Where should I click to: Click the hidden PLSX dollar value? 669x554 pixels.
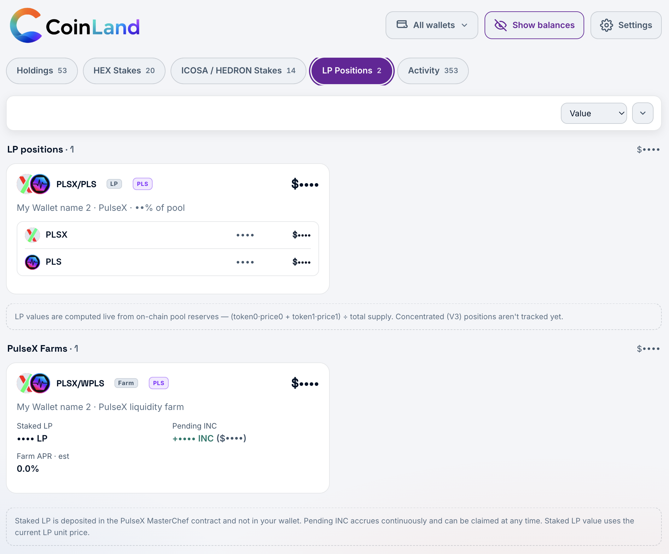[301, 235]
